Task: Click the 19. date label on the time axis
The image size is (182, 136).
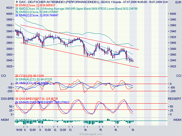Action: pyautogui.click(x=133, y=130)
